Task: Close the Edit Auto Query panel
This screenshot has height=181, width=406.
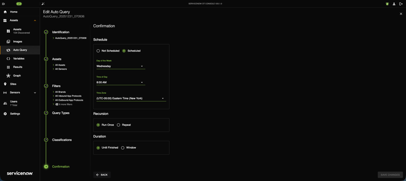Action: 401,14
